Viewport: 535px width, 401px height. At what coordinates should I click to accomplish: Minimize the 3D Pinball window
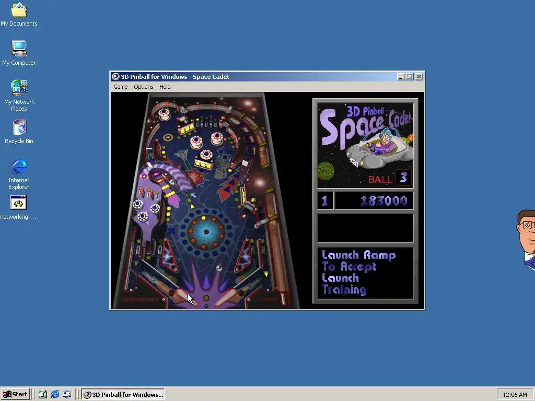click(x=401, y=77)
